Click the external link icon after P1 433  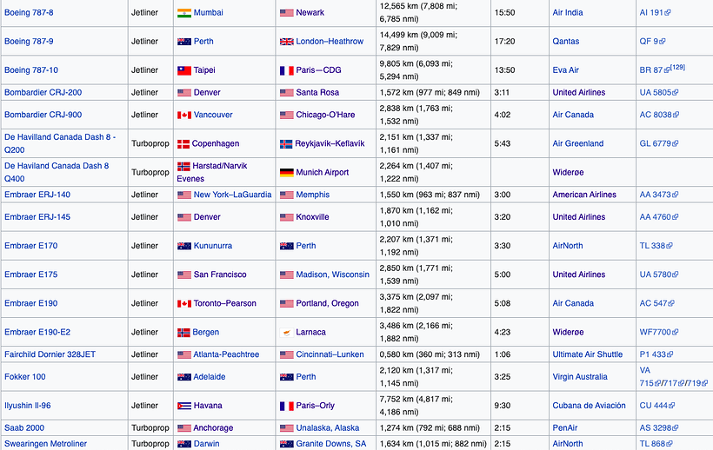pyautogui.click(x=670, y=354)
